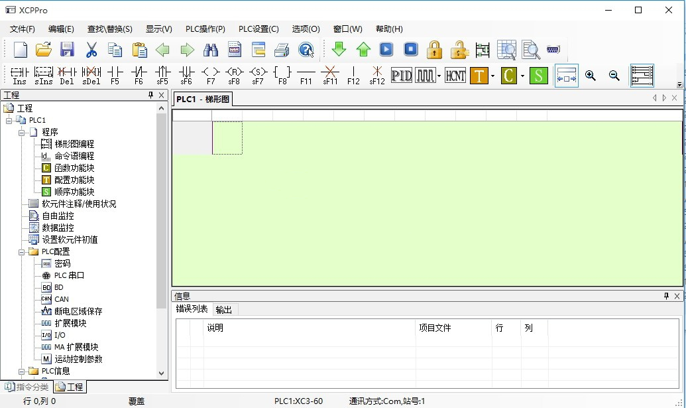
Task: Click the closed padlock icon in toolbar
Action: (434, 50)
